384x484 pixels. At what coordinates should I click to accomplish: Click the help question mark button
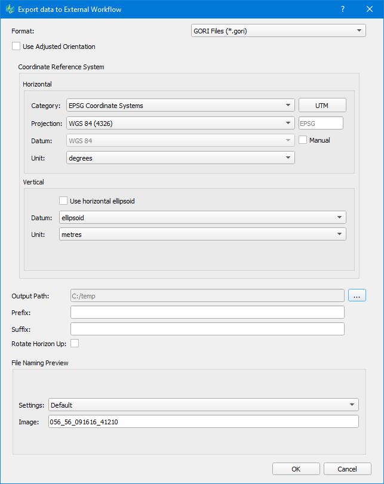coord(343,10)
